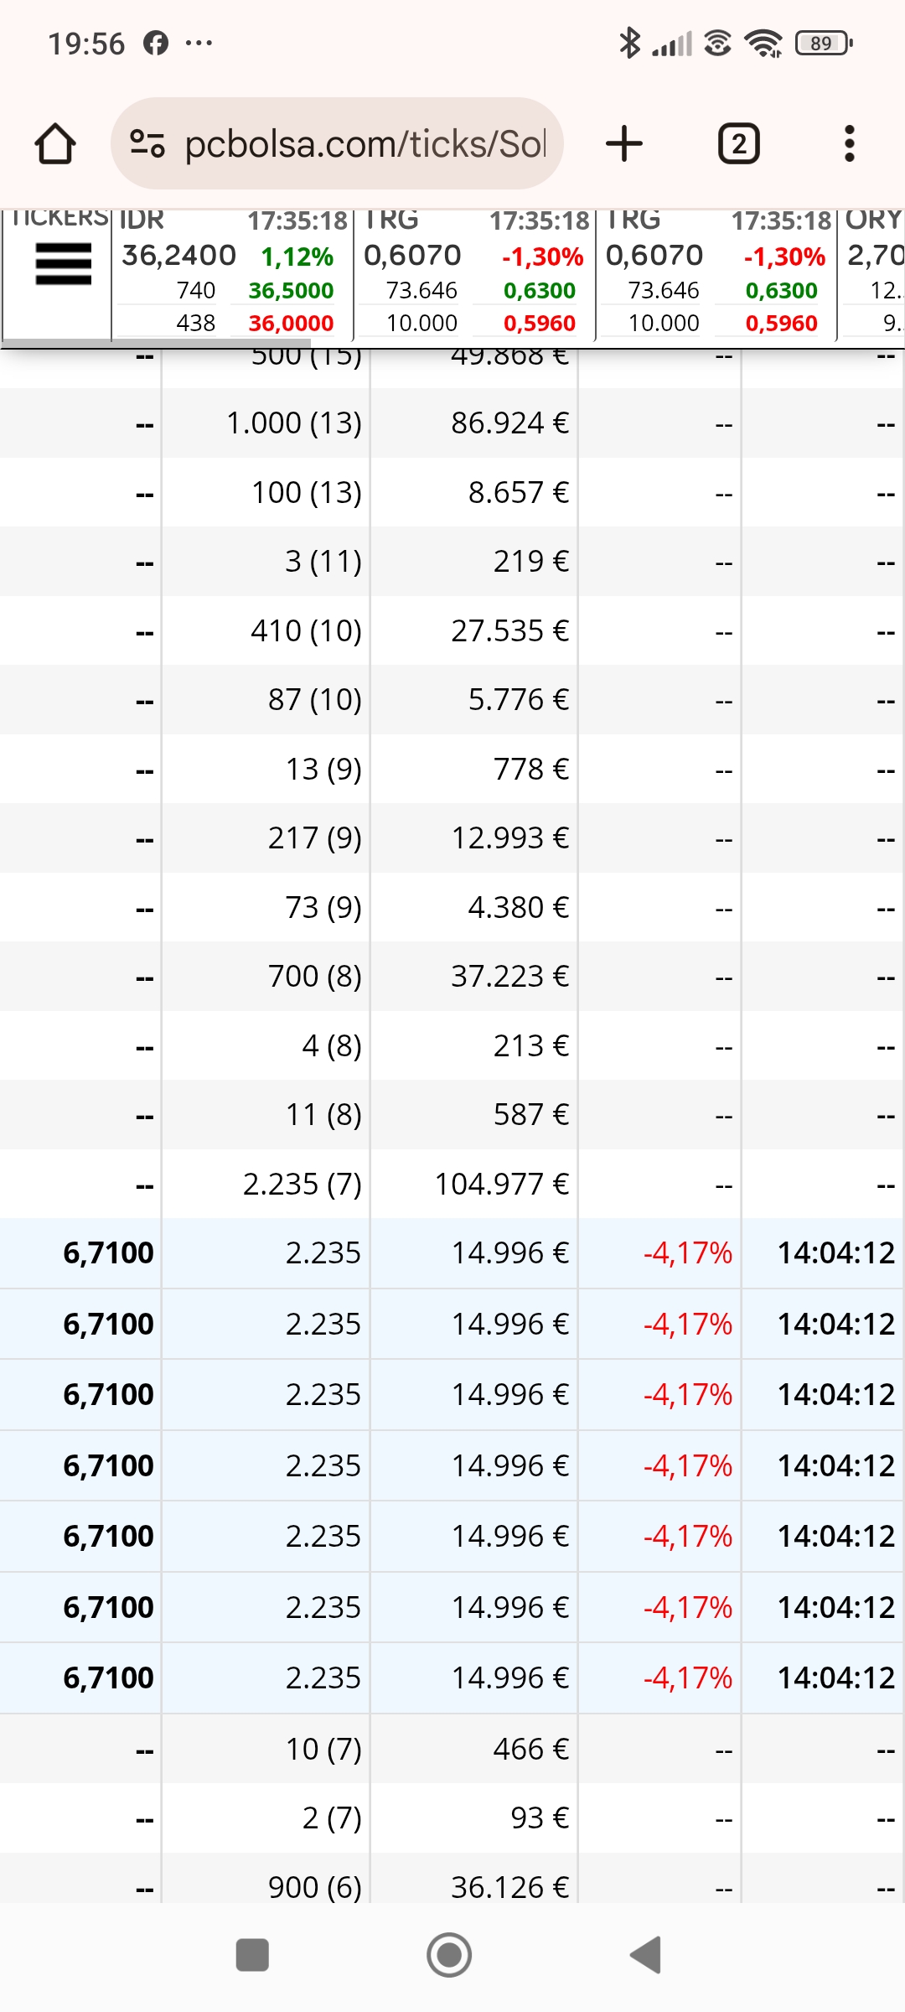
Task: Tap the browser home icon
Action: [x=55, y=143]
